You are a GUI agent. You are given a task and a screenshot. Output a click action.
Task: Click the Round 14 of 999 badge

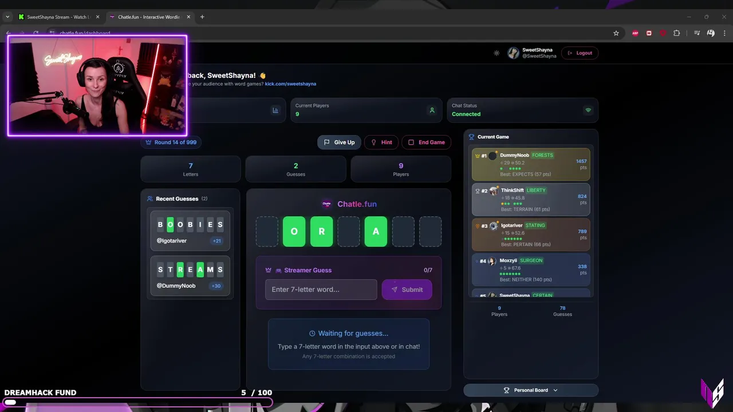tap(171, 142)
